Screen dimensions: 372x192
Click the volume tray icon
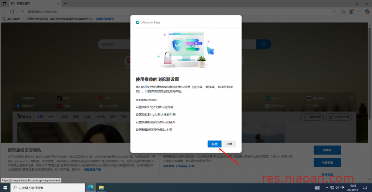[337, 188]
